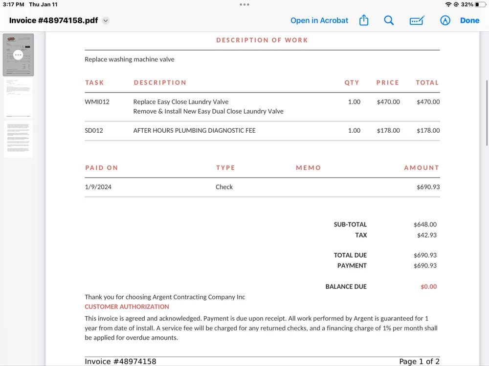
Task: Open search with the magnifying glass icon
Action: pyautogui.click(x=389, y=20)
